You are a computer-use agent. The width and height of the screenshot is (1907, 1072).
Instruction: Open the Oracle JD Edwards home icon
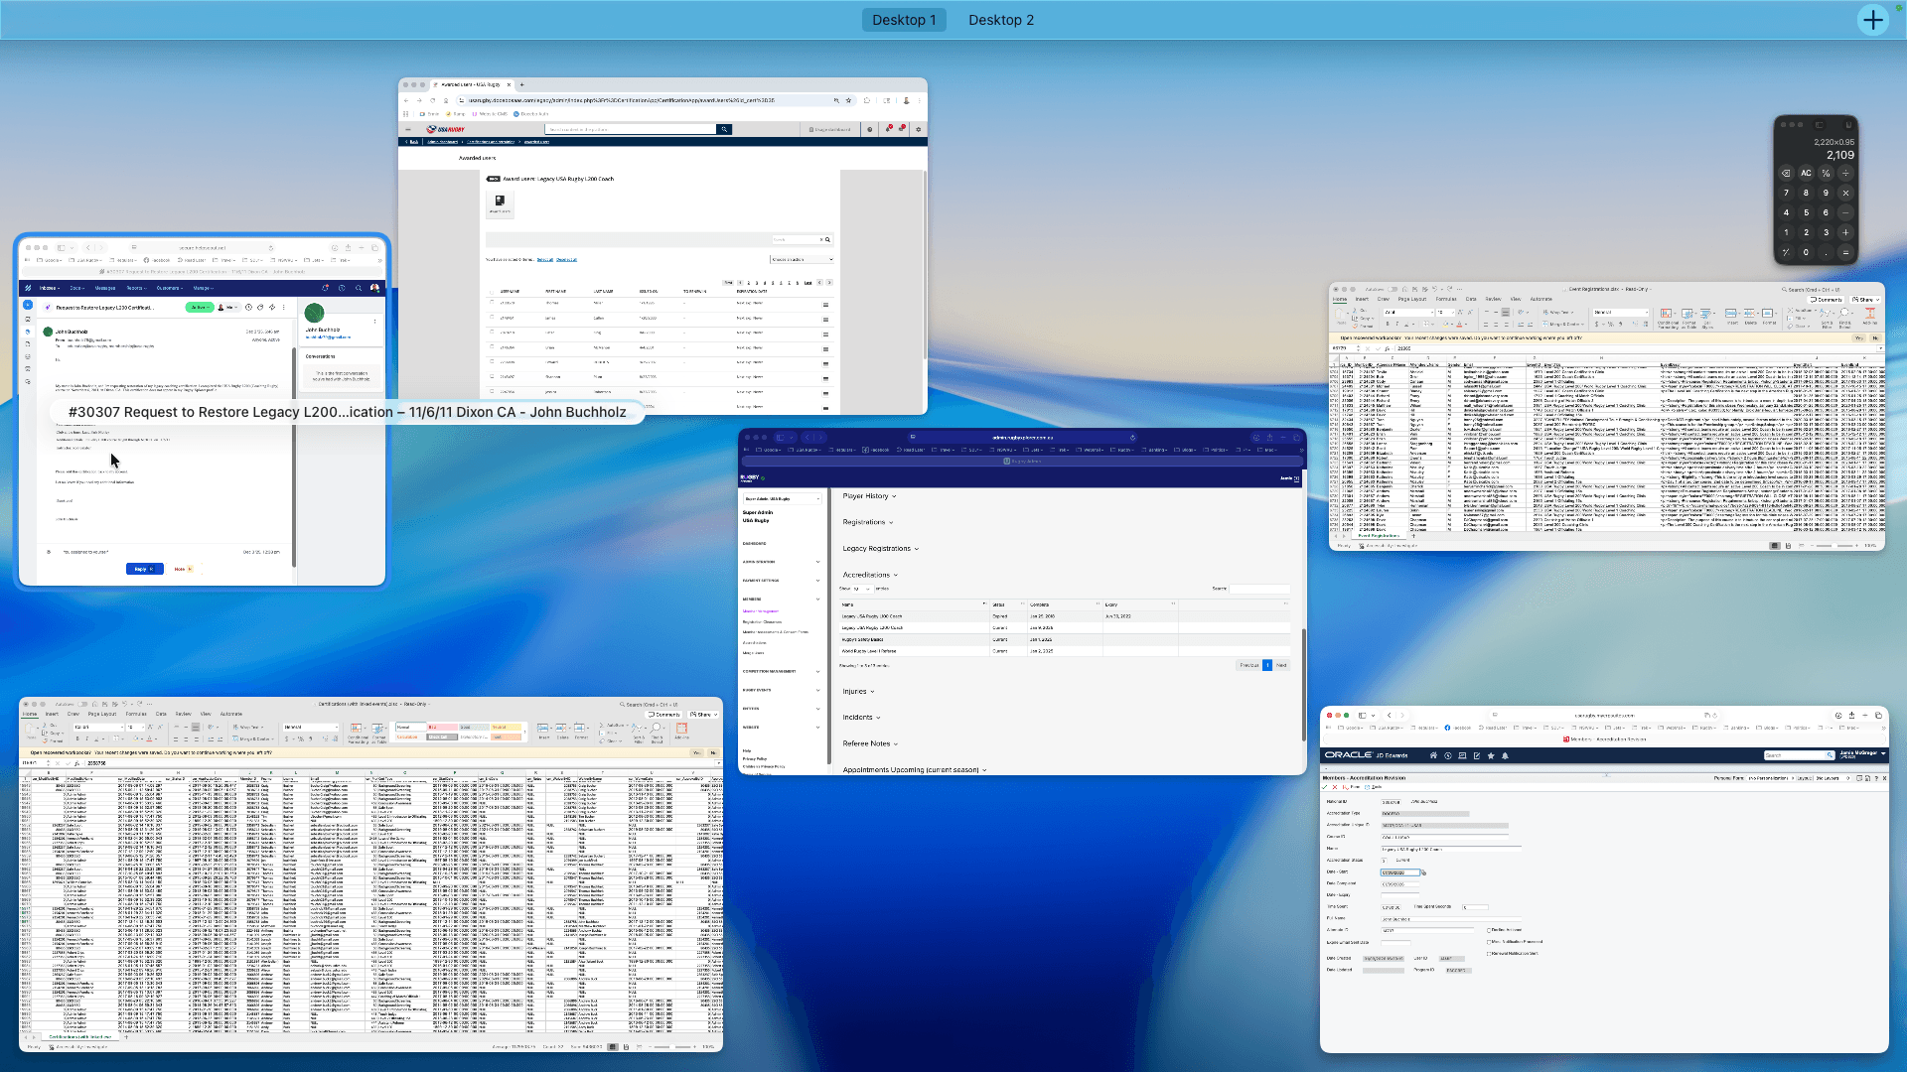pos(1433,755)
